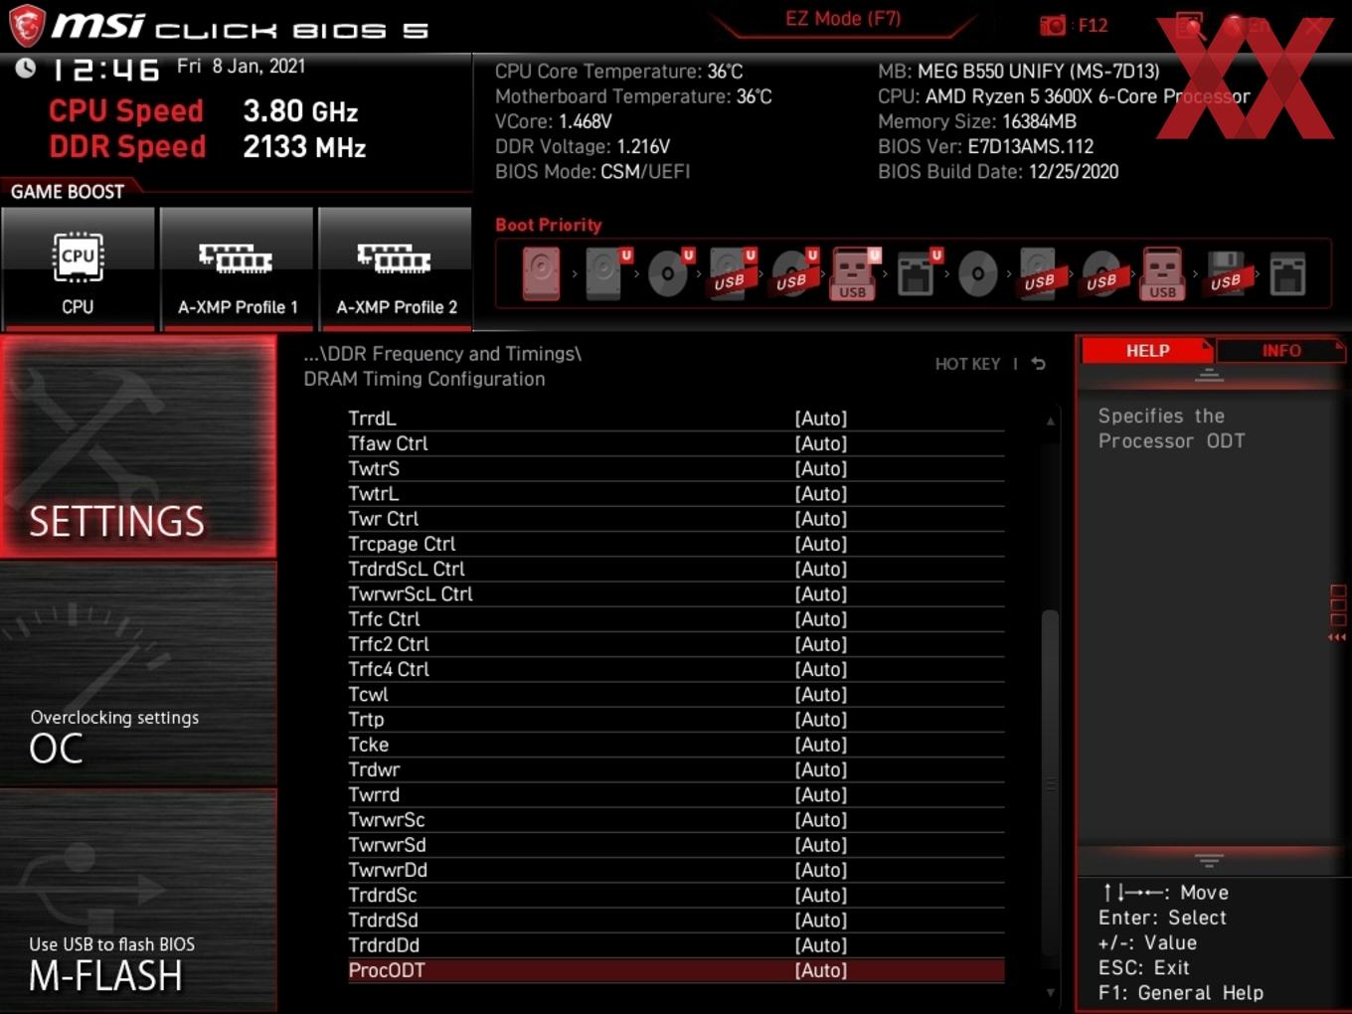Open the Trtp [Auto] value
Screen dimensions: 1352x1014
pos(821,720)
